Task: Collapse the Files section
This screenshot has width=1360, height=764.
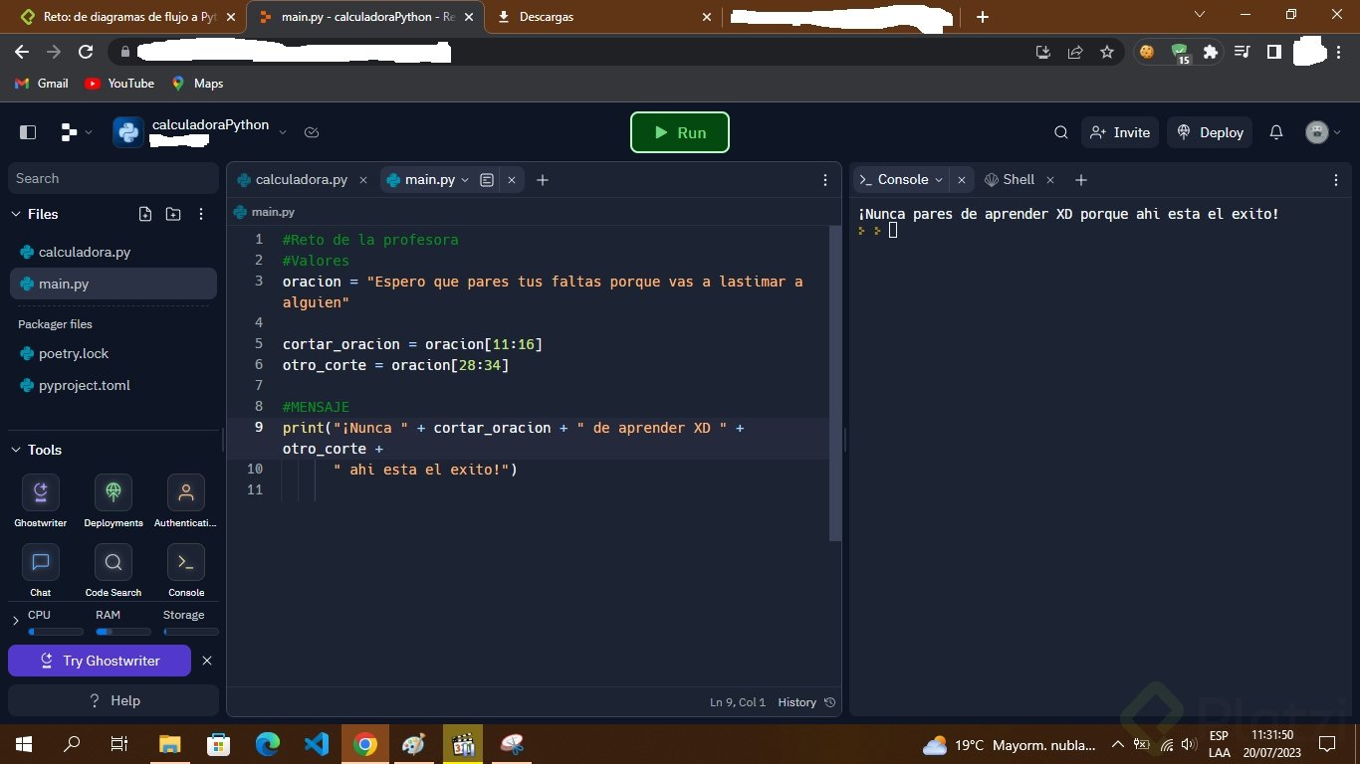Action: tap(16, 214)
